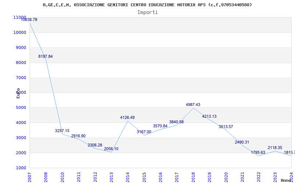Select the 8197.84 data label
This screenshot has height=184, width=295.
pyautogui.click(x=45, y=56)
